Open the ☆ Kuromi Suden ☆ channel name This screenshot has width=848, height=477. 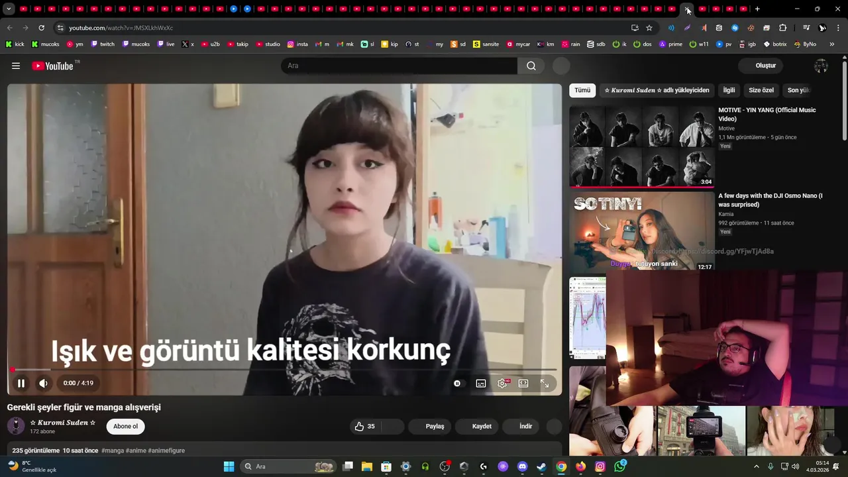(63, 423)
